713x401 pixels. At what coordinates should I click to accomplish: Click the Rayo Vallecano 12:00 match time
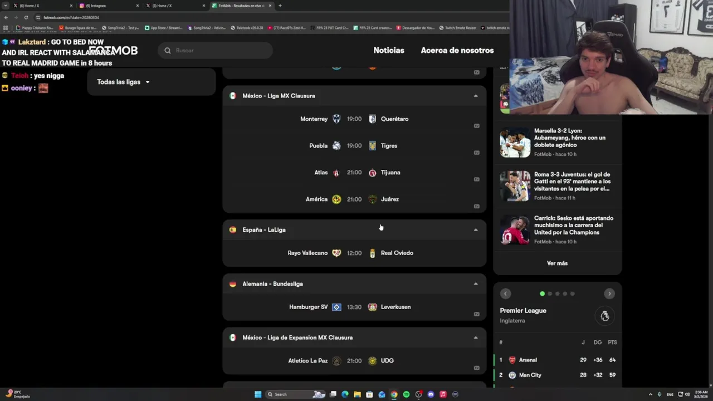point(354,253)
